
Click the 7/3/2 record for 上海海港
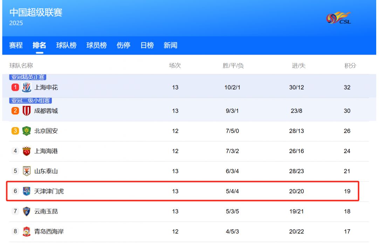tap(232, 151)
